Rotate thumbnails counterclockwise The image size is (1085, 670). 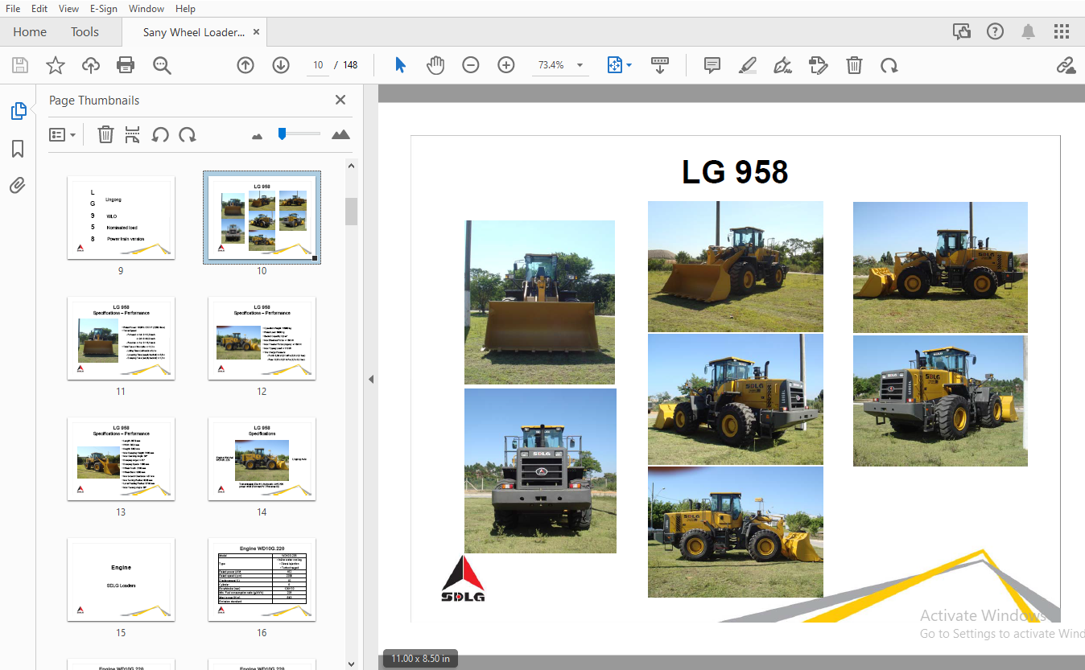pos(160,134)
